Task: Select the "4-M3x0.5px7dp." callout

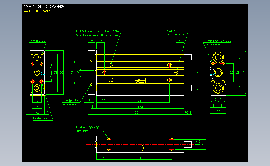Action: coord(88,127)
